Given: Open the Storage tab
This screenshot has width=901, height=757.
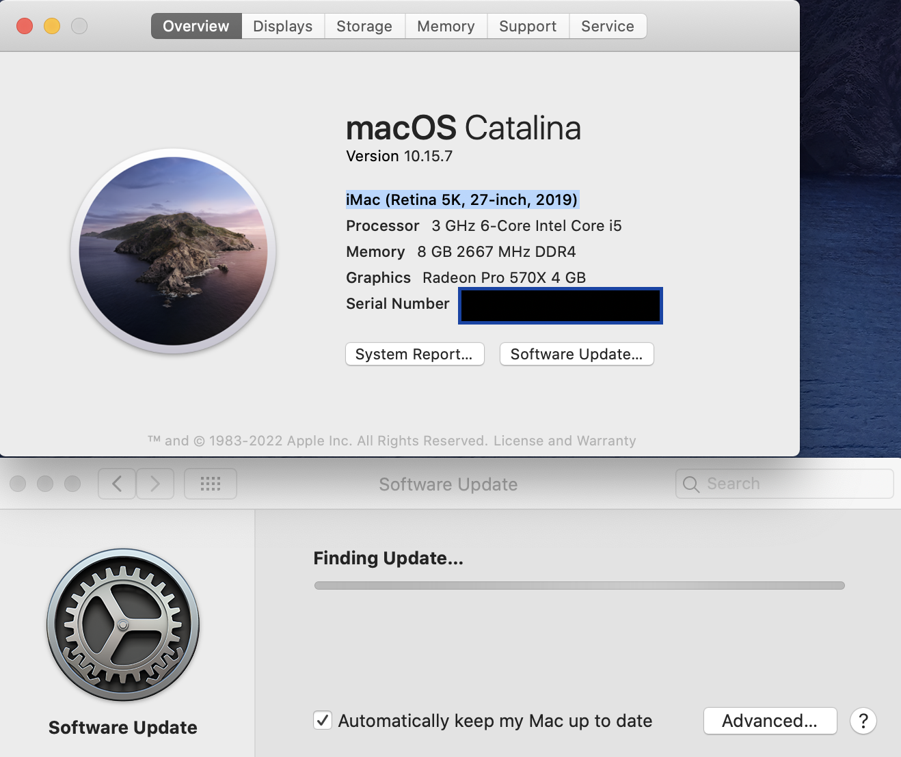Looking at the screenshot, I should point(364,26).
